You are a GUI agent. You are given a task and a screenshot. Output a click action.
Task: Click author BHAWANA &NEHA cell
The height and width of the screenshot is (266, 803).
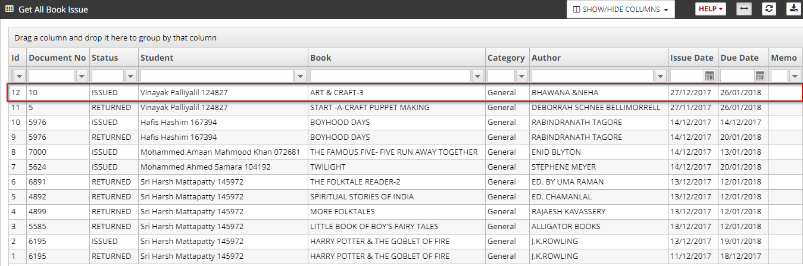click(599, 92)
